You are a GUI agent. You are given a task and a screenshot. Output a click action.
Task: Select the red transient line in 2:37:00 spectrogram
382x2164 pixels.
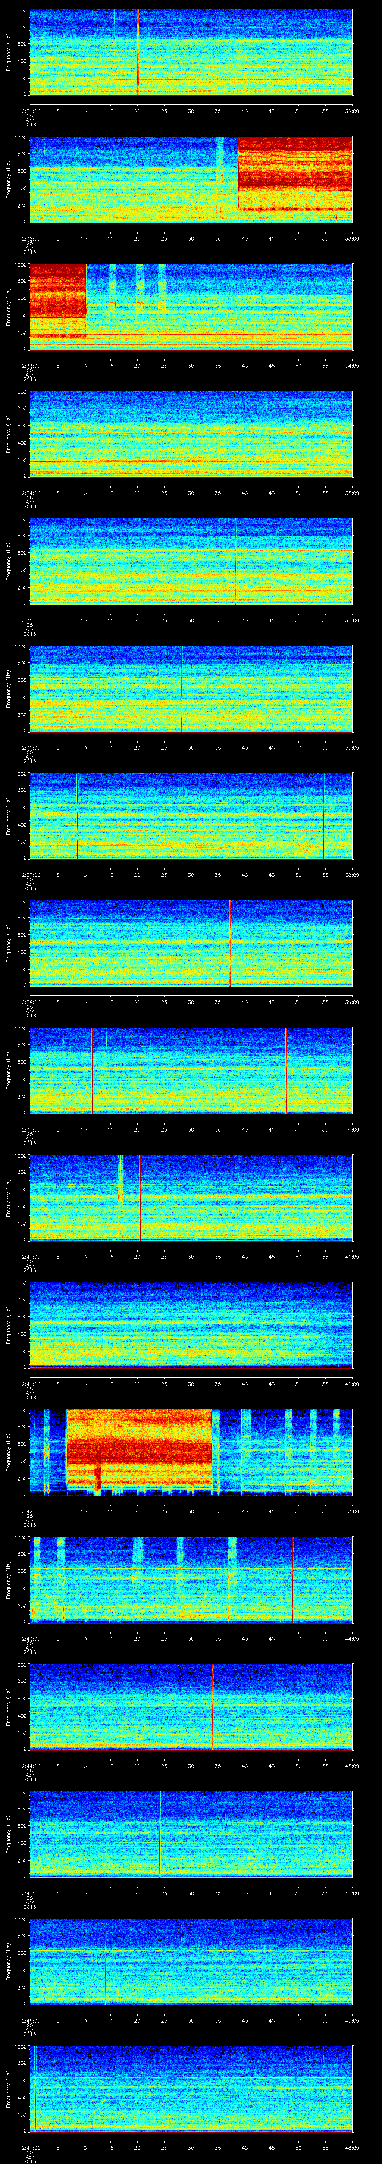click(x=78, y=816)
